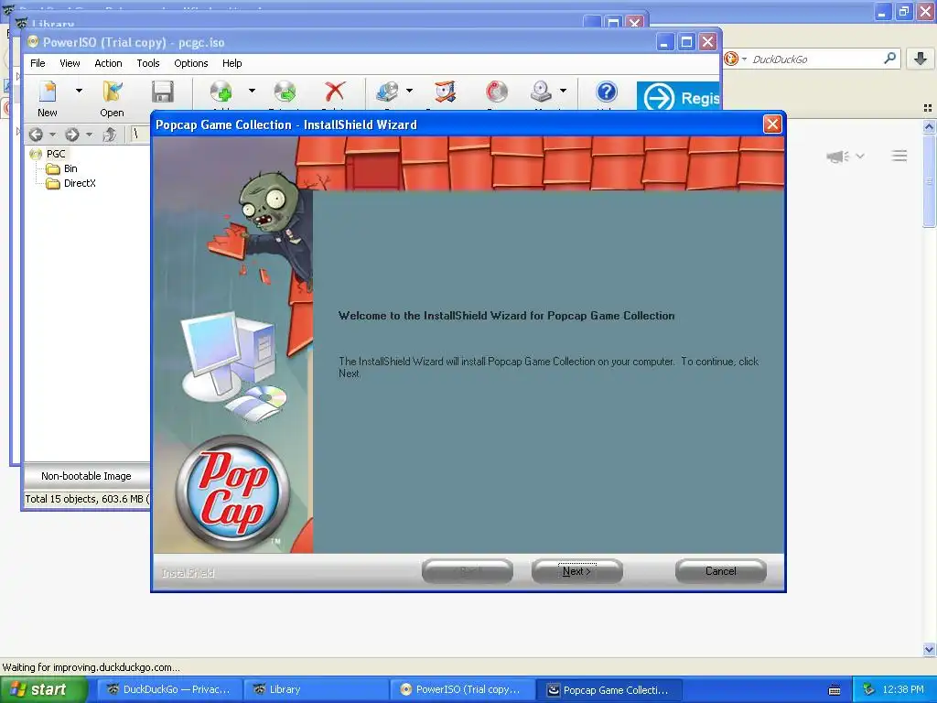Click the Copy disc toolbar icon
This screenshot has height=703, width=937.
pos(387,92)
